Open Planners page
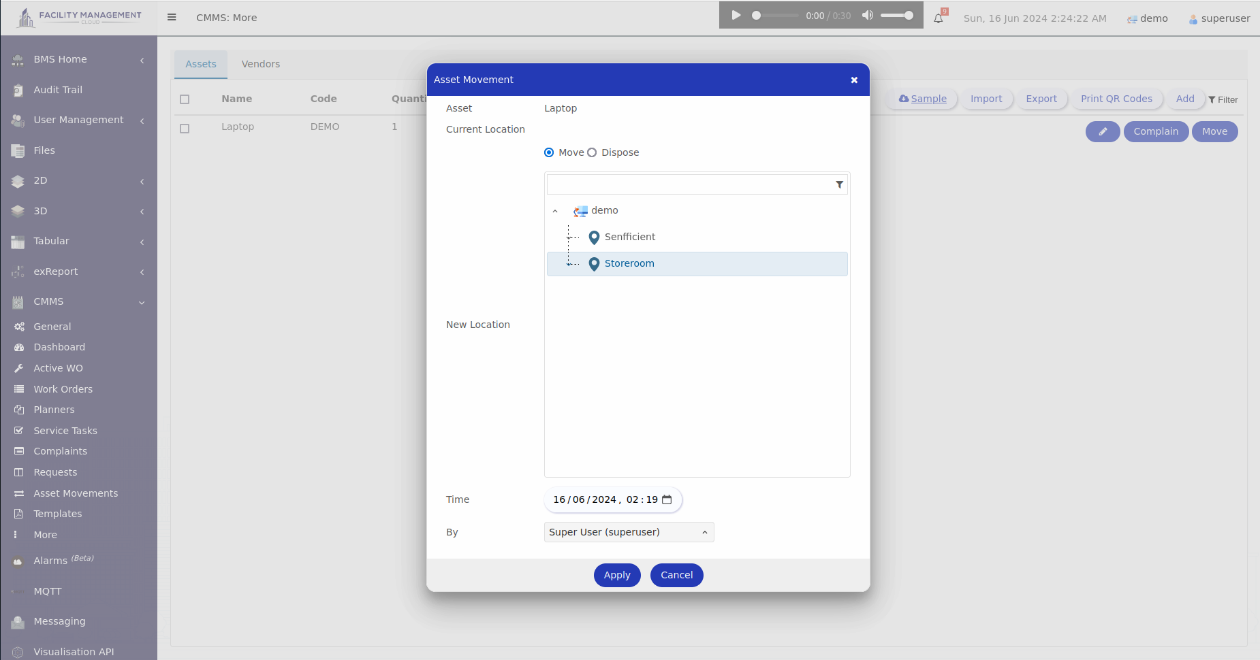The height and width of the screenshot is (660, 1260). (54, 410)
